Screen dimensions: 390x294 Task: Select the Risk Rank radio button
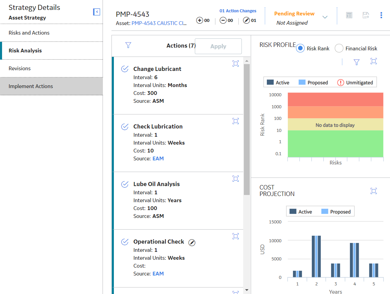pos(300,48)
